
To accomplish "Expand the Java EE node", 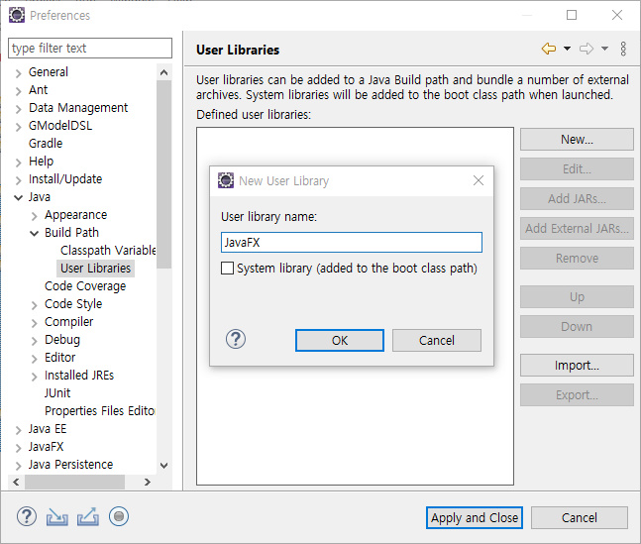I will pyautogui.click(x=18, y=430).
